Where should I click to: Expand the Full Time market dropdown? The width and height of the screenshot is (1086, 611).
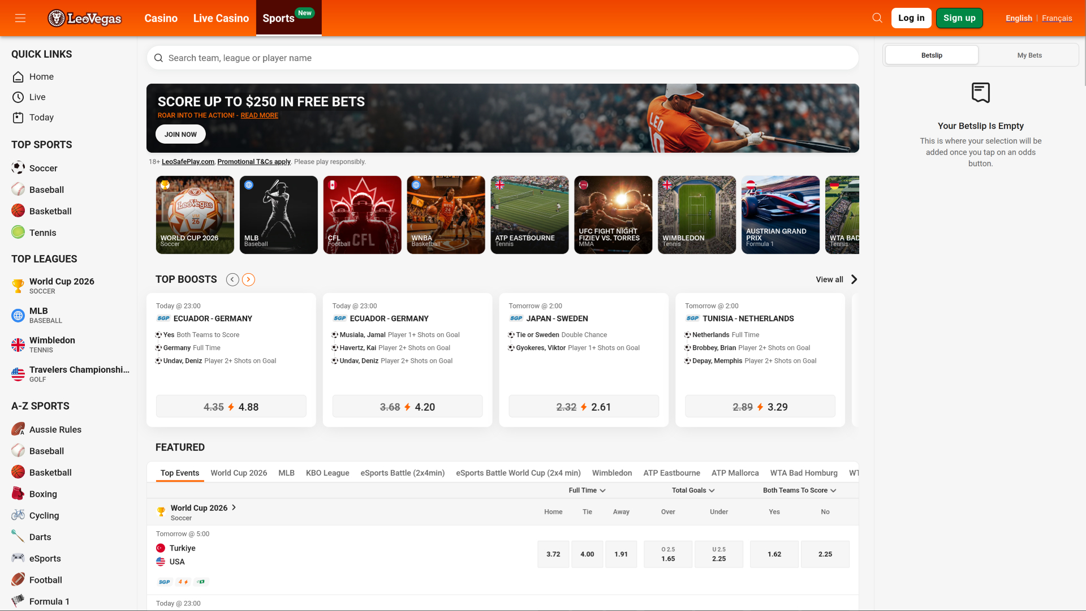587,490
